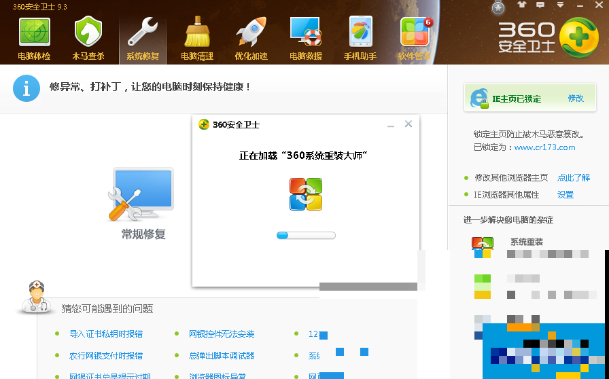The image size is (609, 379).
Task: Click 进一步解决您电脑的杂症 heading
Action: point(508,220)
